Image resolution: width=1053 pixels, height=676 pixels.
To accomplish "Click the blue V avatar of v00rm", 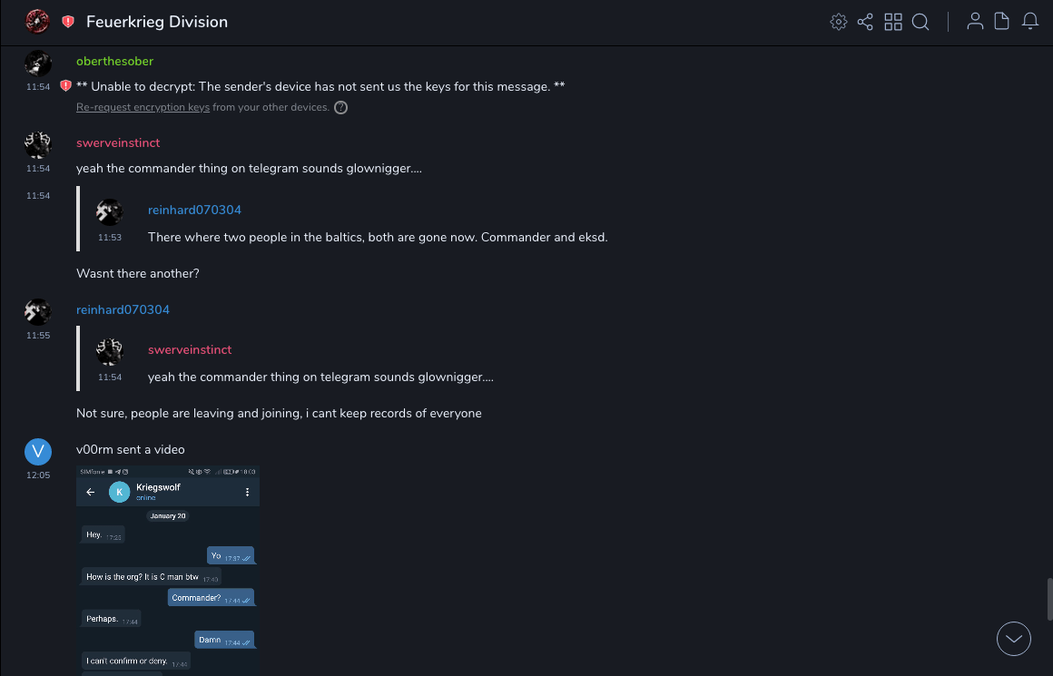I will click(38, 451).
